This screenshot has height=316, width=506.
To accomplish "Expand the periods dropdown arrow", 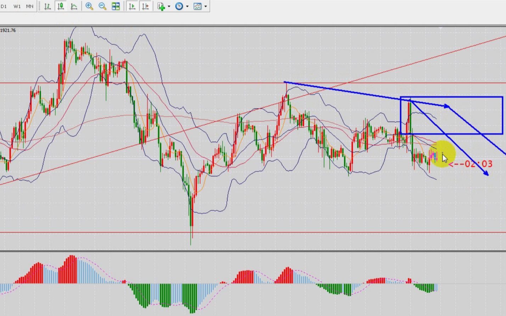I will click(187, 6).
